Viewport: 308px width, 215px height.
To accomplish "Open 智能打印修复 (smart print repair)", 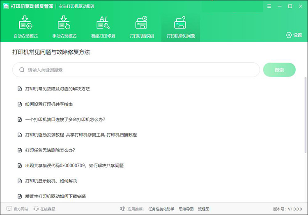I will coord(103,27).
